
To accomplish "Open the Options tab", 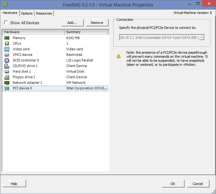I will pyautogui.click(x=27, y=13).
